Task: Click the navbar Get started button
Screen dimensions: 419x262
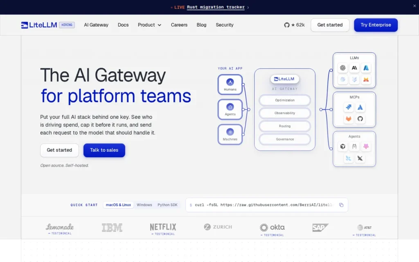Action: click(x=330, y=25)
